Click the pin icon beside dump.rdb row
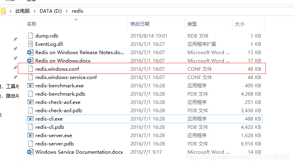The height and width of the screenshot is (164, 294). (15, 39)
